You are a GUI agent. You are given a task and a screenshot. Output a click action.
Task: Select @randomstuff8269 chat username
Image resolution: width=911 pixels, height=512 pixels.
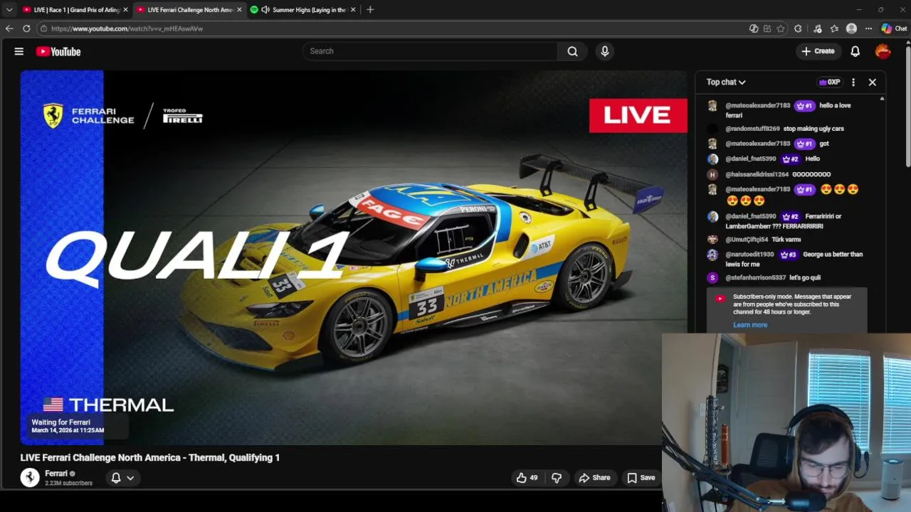pos(752,129)
